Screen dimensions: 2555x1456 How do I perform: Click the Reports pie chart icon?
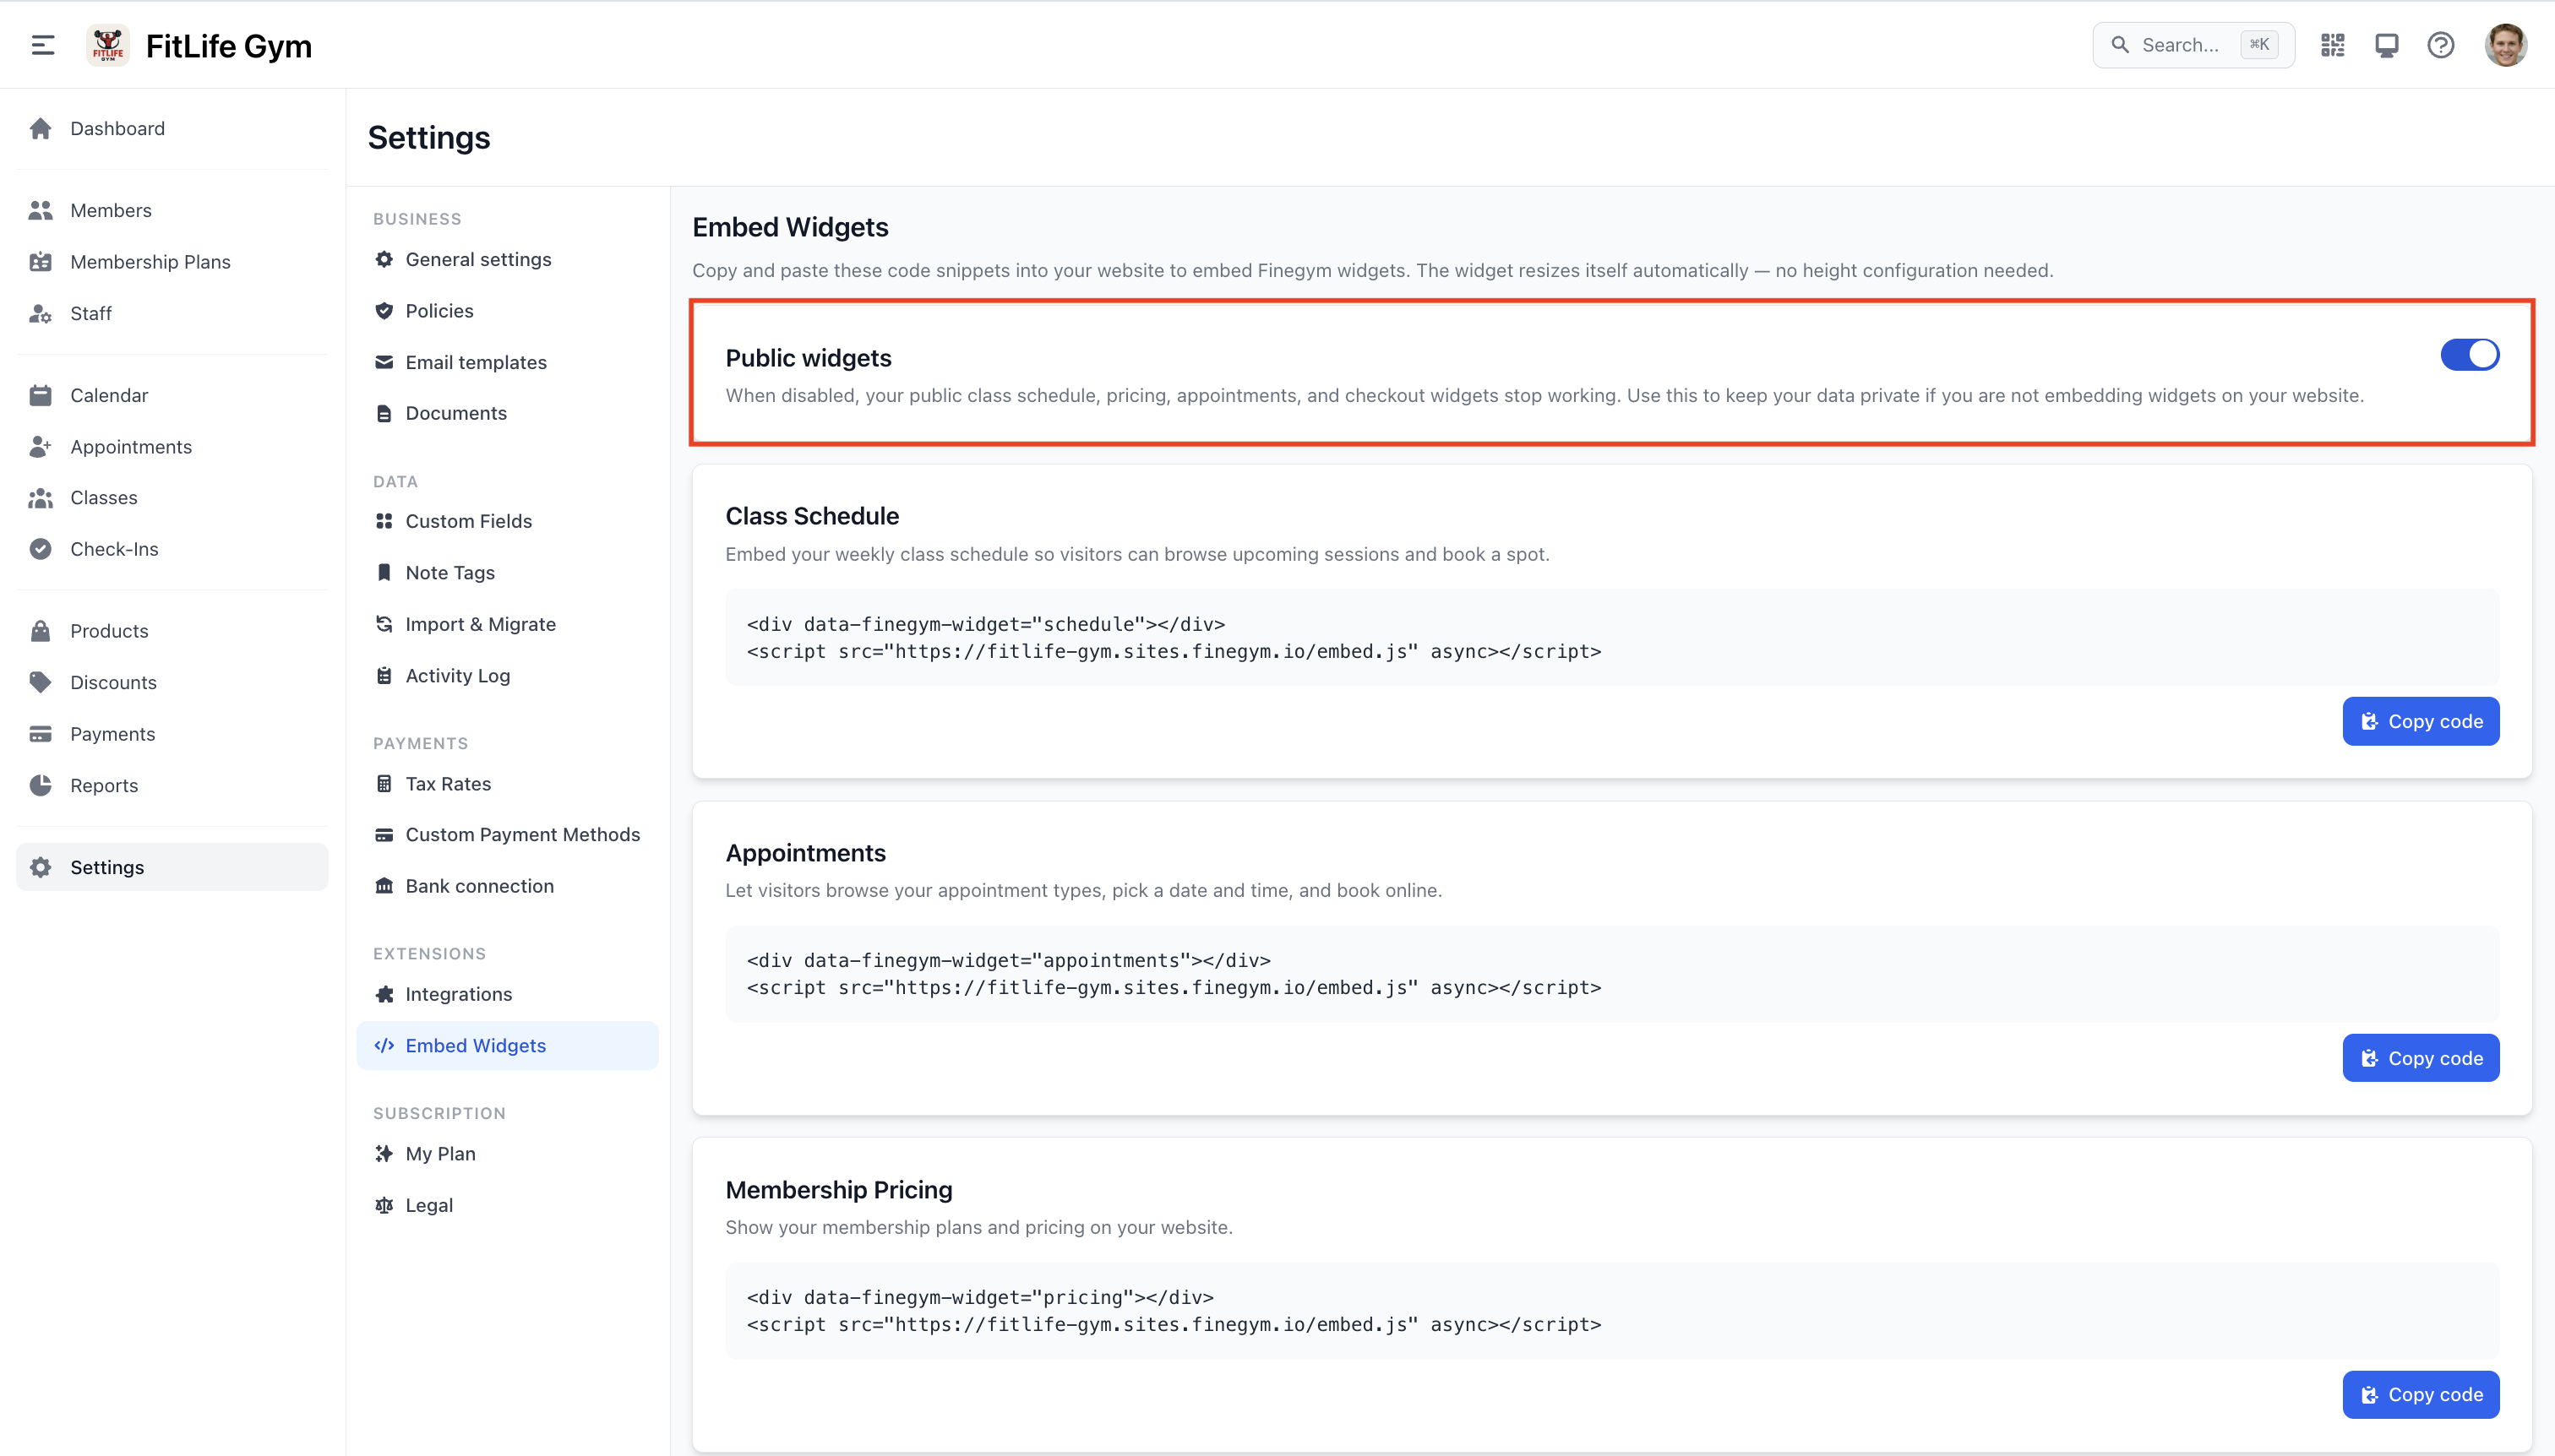point(40,785)
